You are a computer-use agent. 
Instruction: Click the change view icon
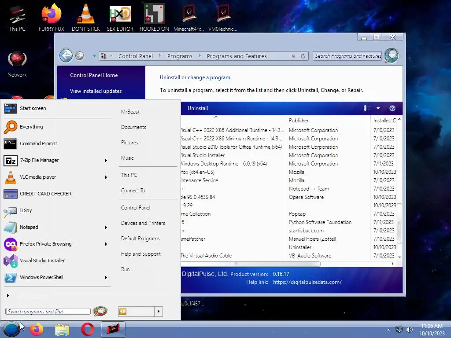367,108
